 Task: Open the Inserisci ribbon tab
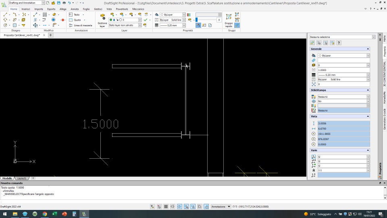(x=25, y=8)
